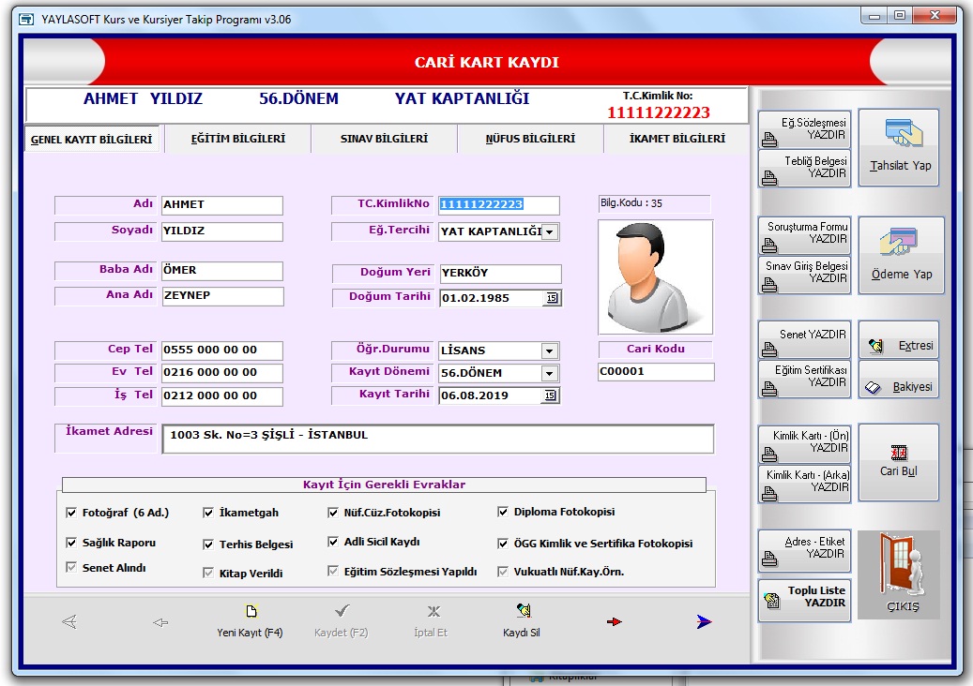The height and width of the screenshot is (686, 973).
Task: Toggle Terhis Belgesi checkbox
Action: (x=208, y=544)
